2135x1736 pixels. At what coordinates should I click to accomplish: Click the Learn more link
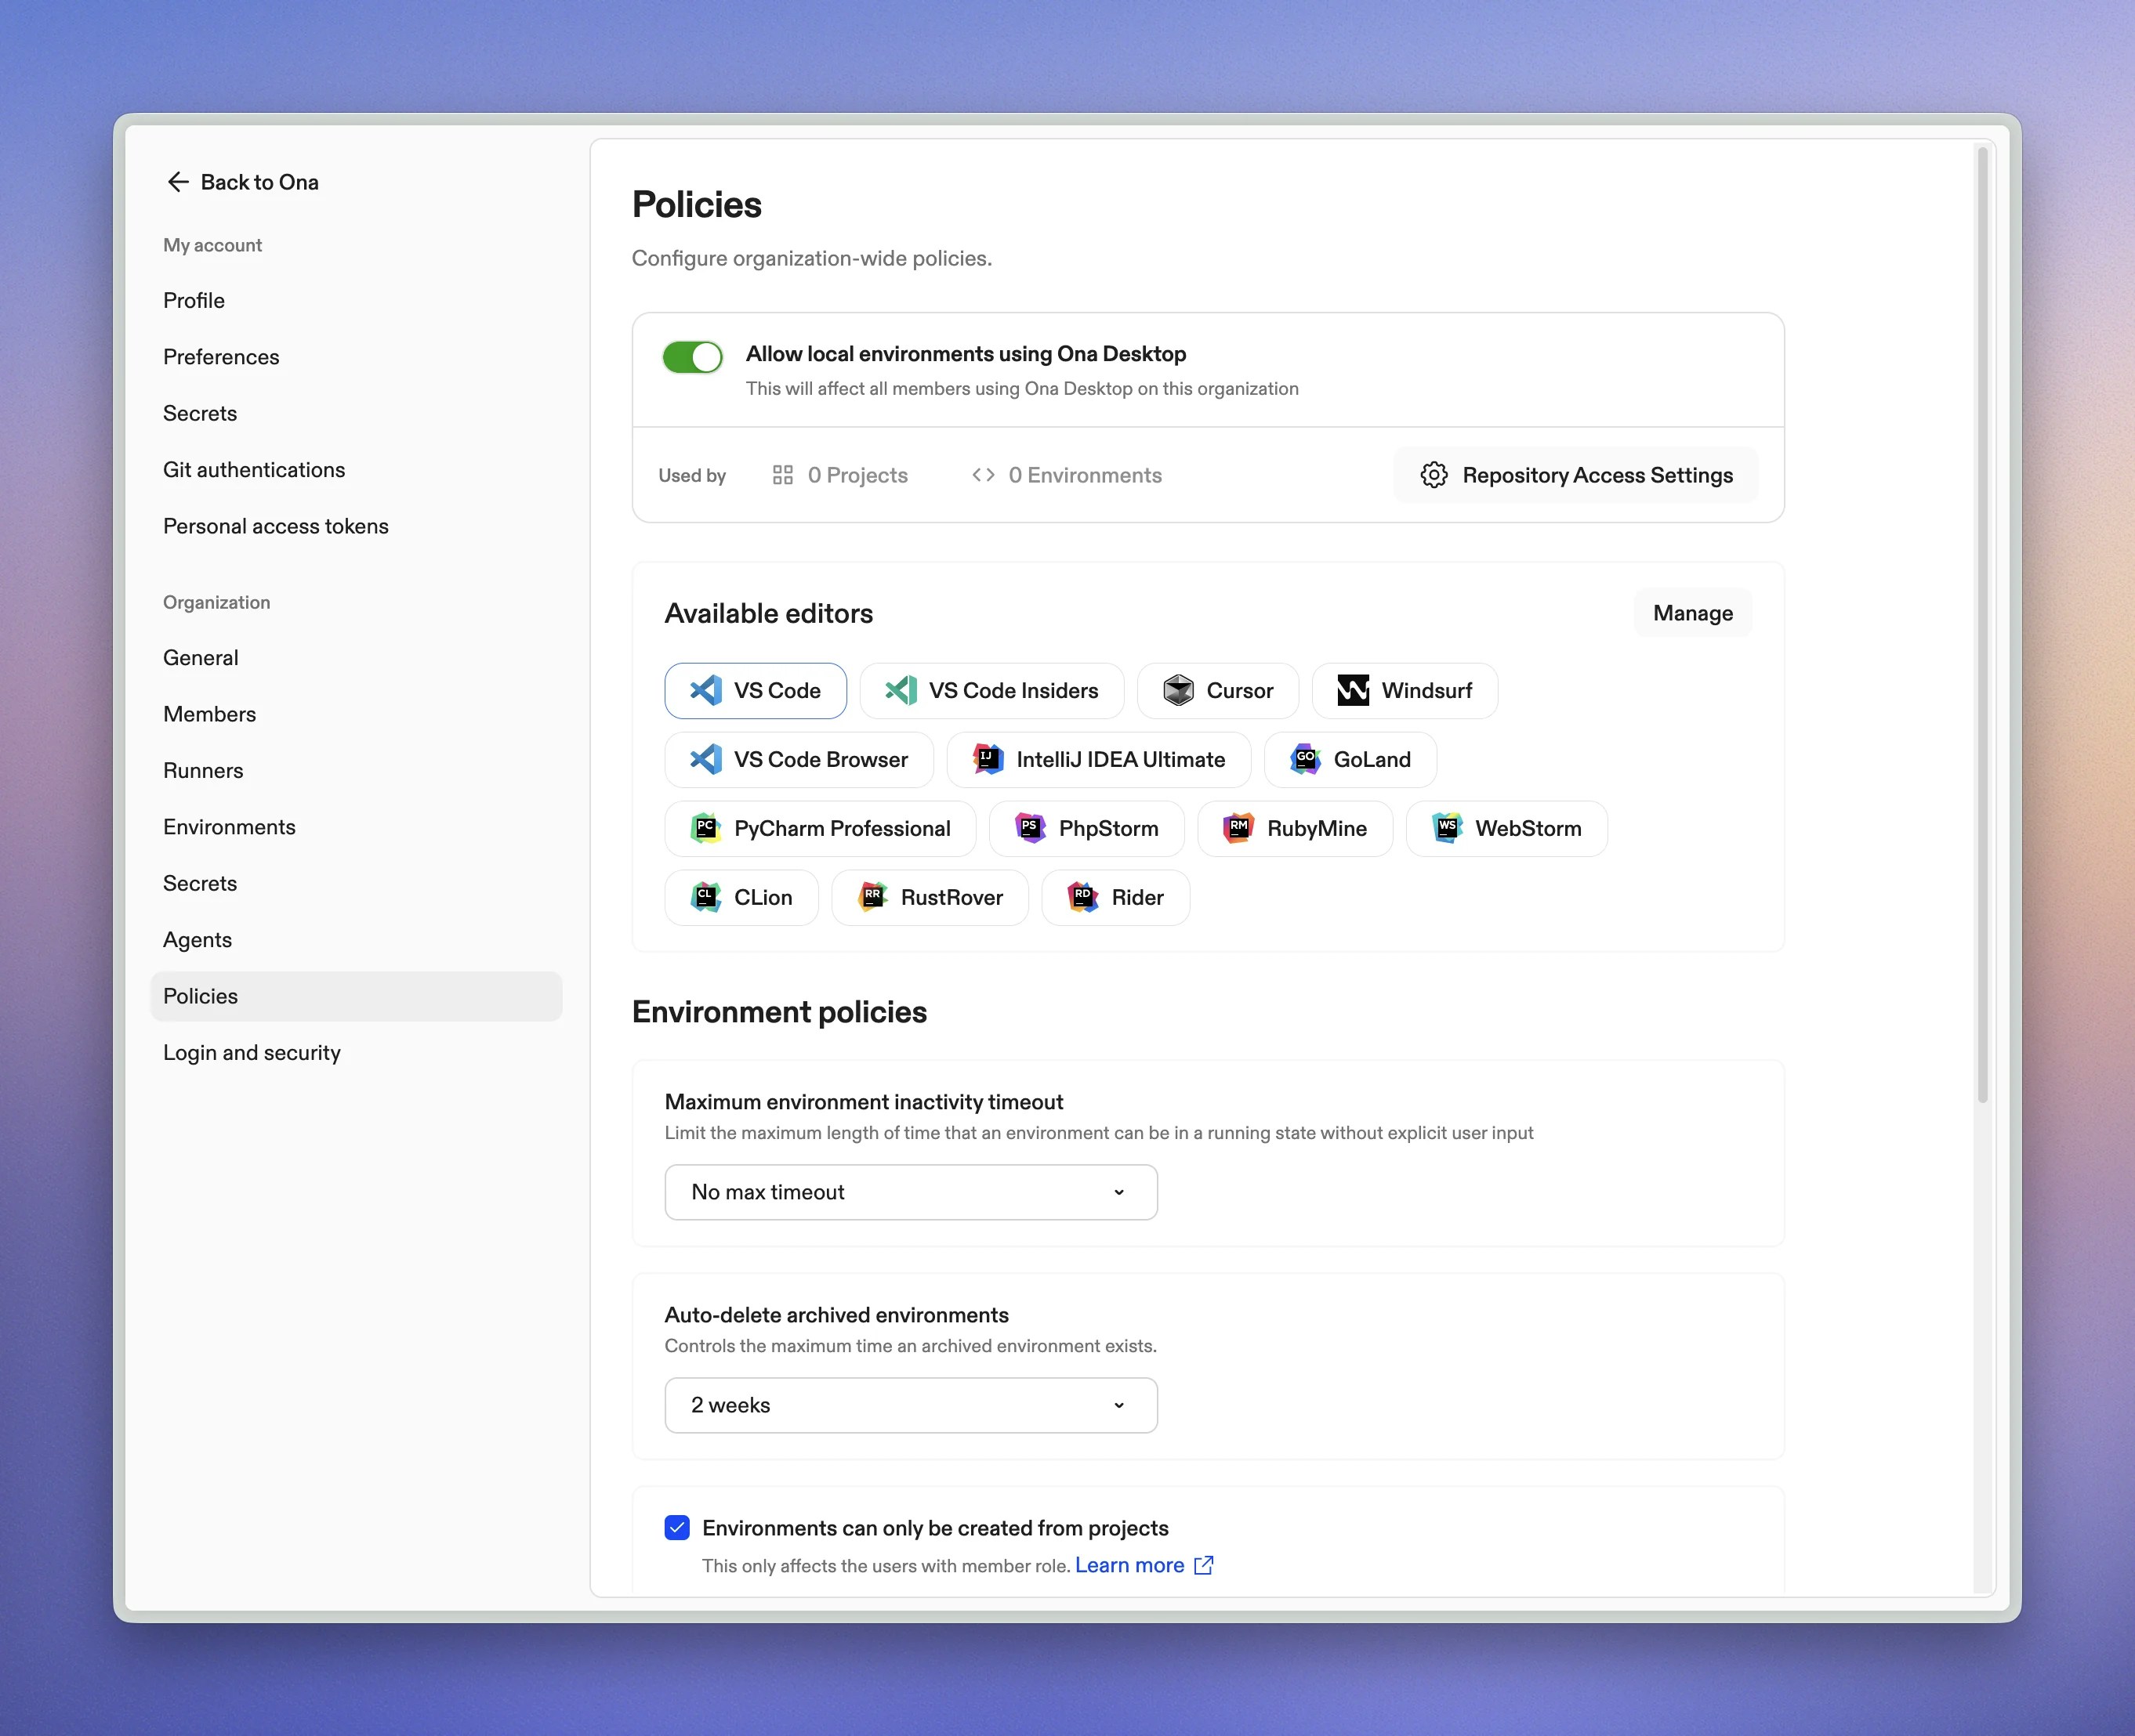[x=1129, y=1565]
